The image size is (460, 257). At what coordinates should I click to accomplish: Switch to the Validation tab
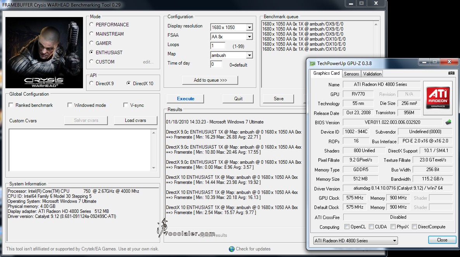point(372,74)
